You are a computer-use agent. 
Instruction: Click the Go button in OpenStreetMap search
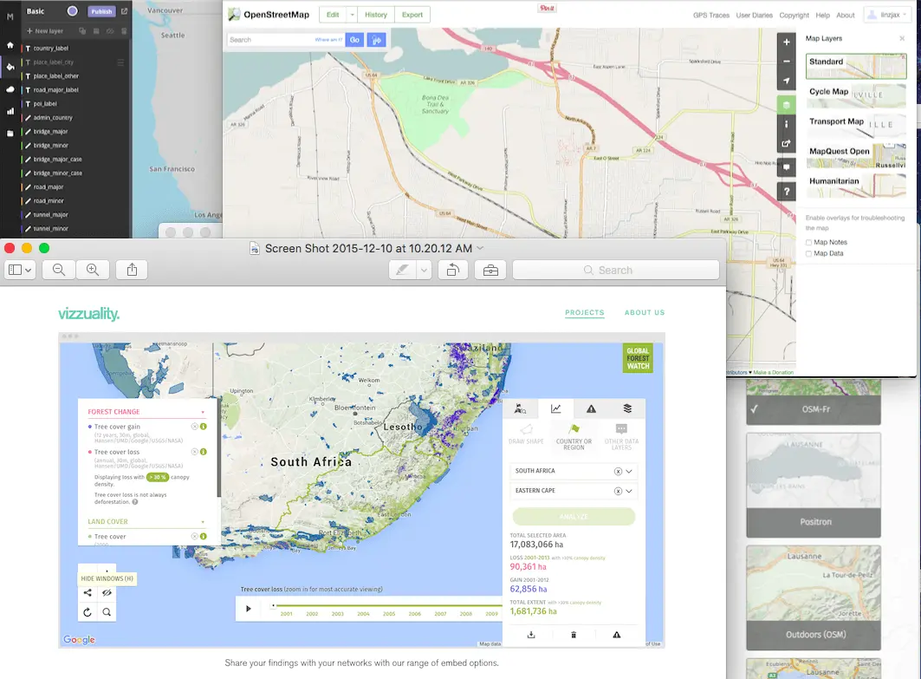click(354, 40)
